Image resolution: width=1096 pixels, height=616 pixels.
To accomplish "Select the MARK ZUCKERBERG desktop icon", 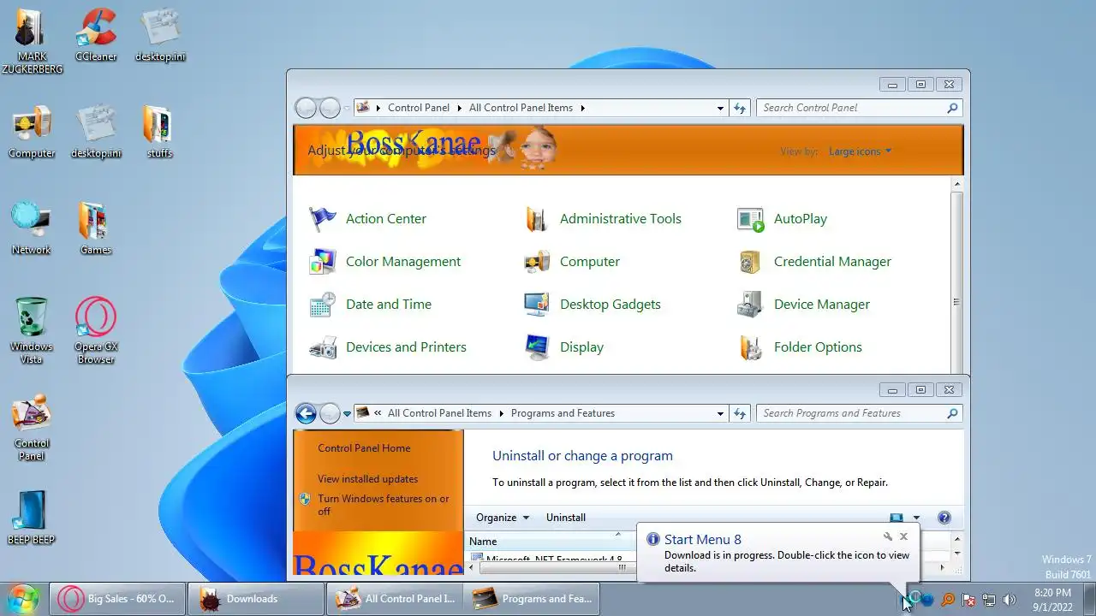I will 32,40.
